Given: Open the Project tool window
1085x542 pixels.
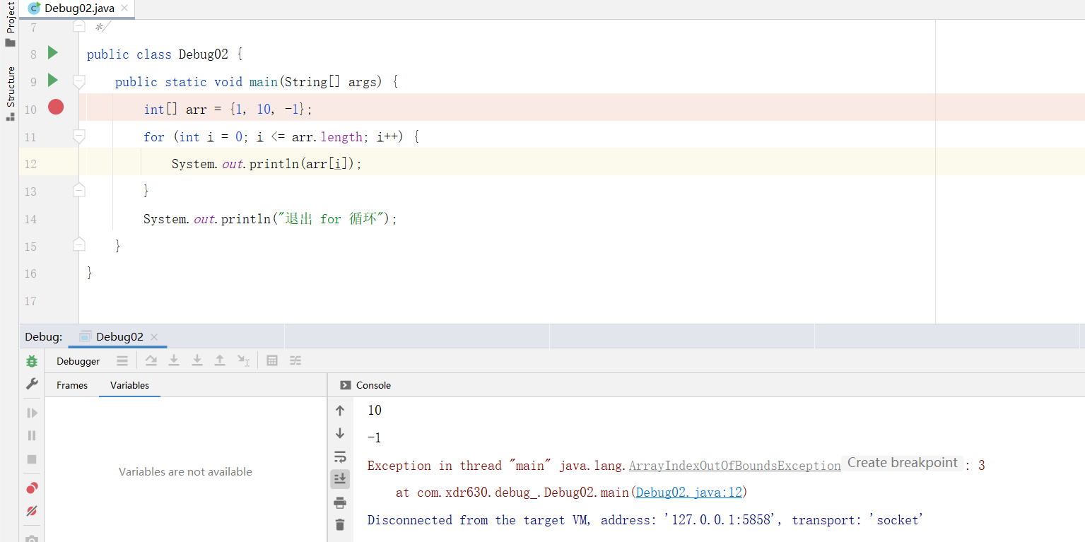Looking at the screenshot, I should (x=10, y=23).
